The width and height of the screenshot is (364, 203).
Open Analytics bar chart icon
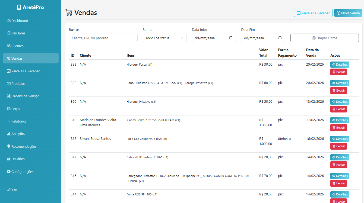coord(9,134)
